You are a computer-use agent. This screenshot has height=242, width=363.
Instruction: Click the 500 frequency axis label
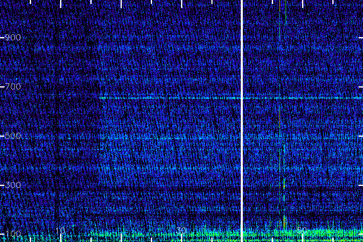pyautogui.click(x=13, y=136)
